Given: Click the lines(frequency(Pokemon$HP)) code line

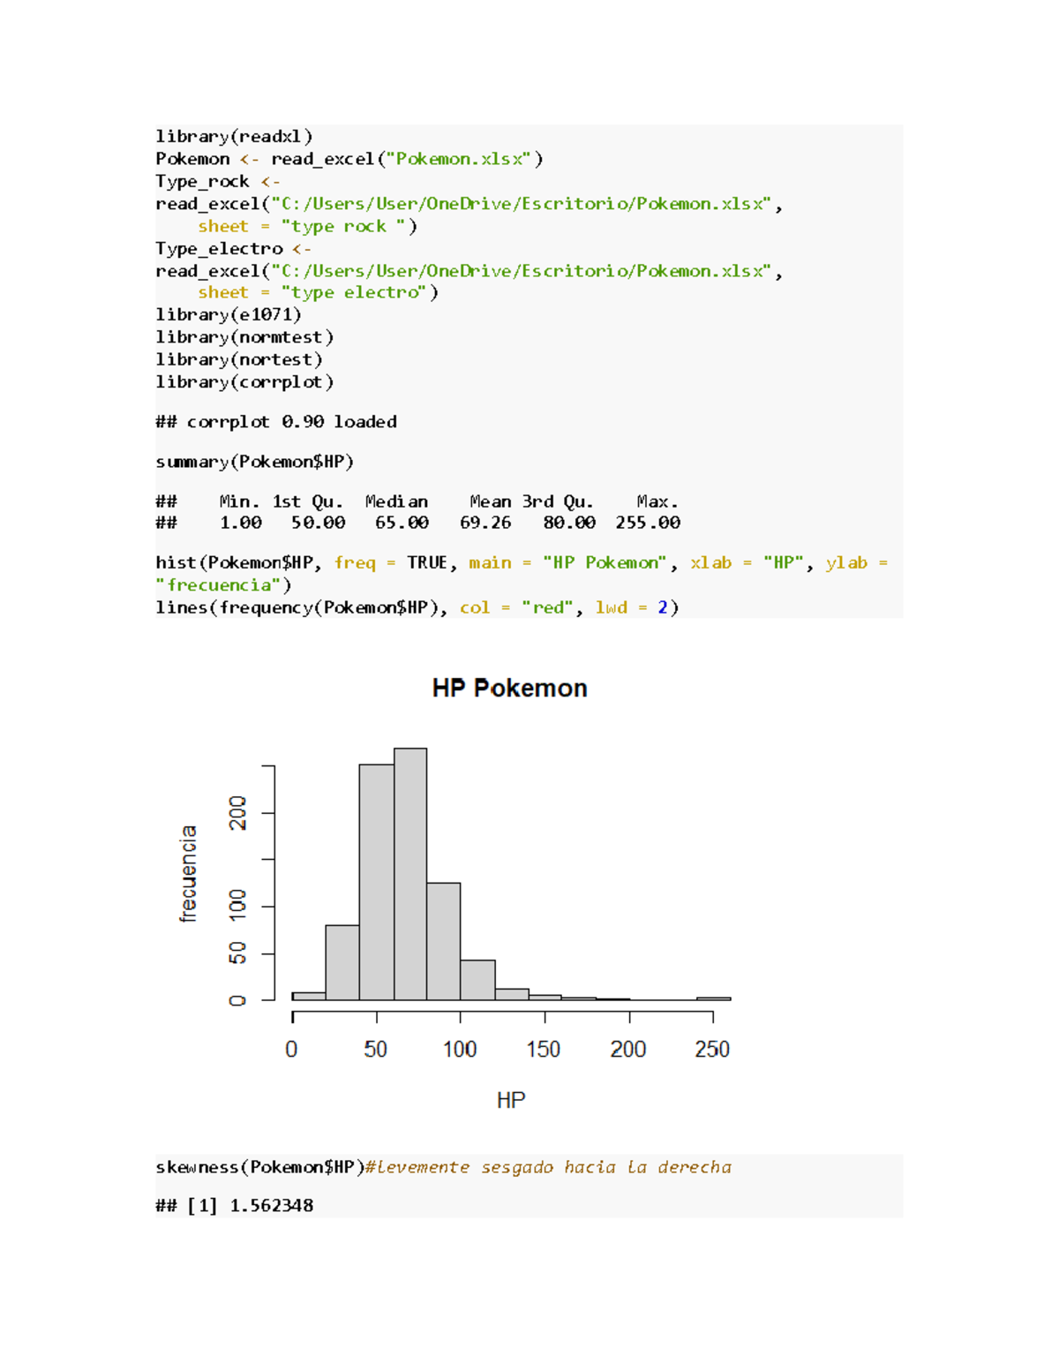Looking at the screenshot, I should pyautogui.click(x=417, y=607).
